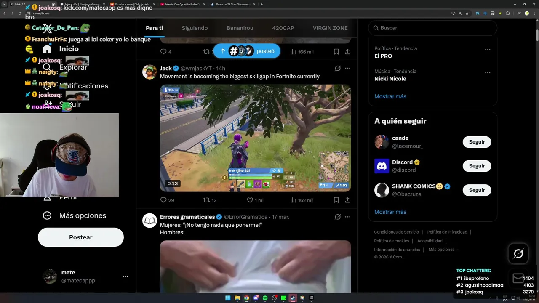Click the new posts 'posteó' pill

point(247,51)
